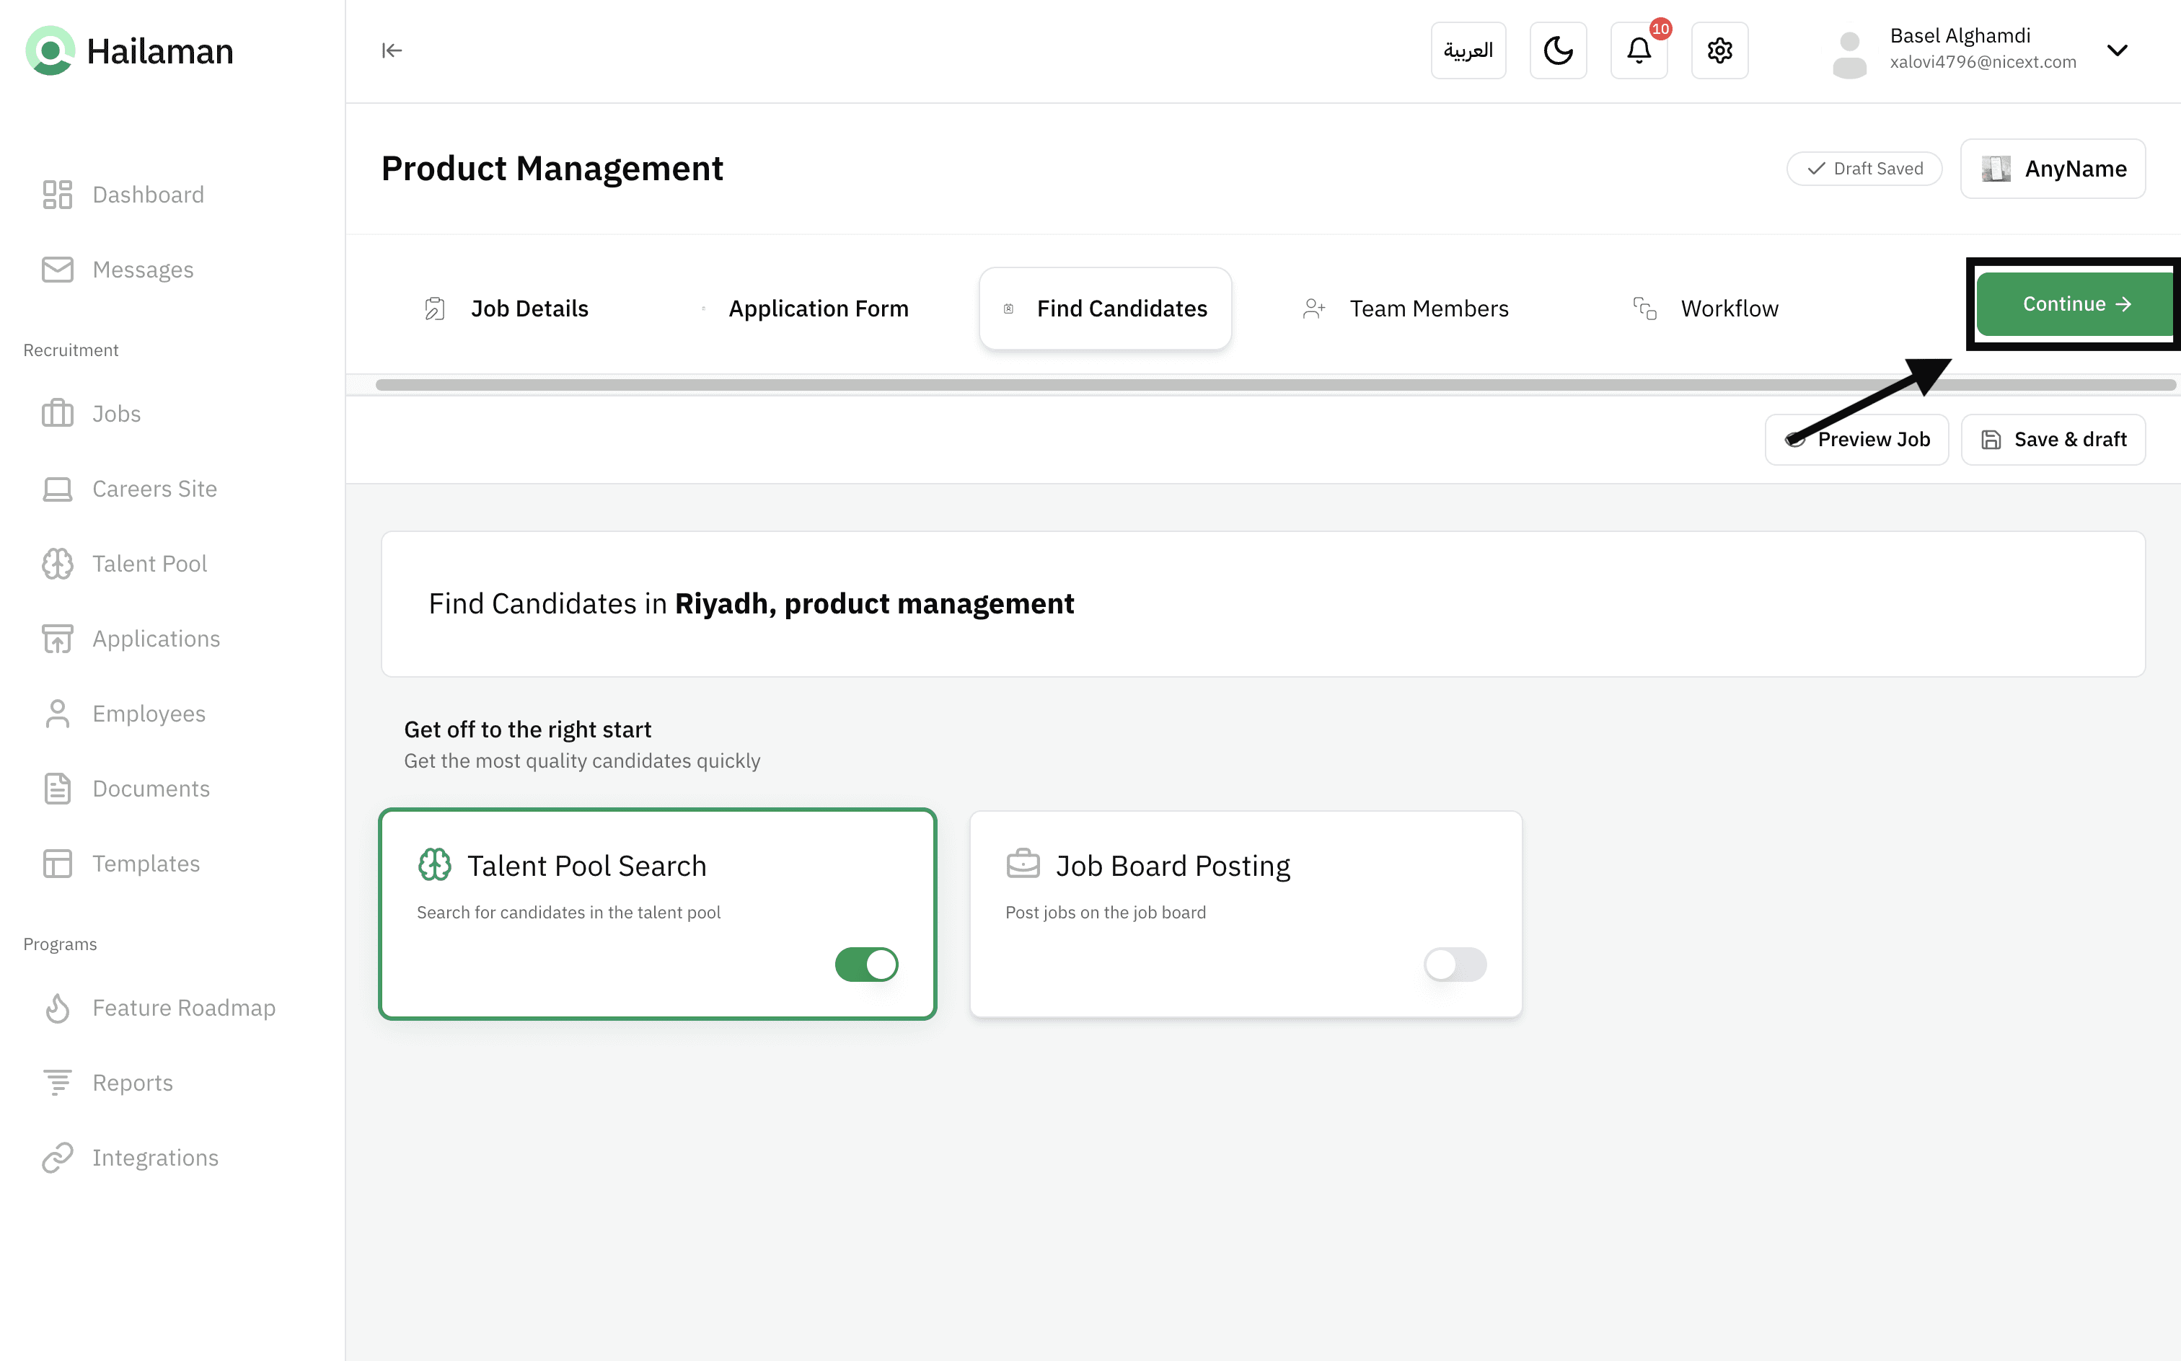Click the Hailaman logo
2181x1361 pixels.
point(130,50)
